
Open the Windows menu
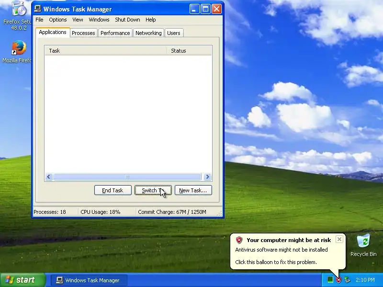[x=99, y=20]
